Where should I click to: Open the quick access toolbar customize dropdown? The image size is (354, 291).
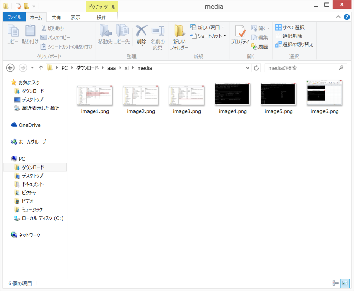click(x=34, y=7)
